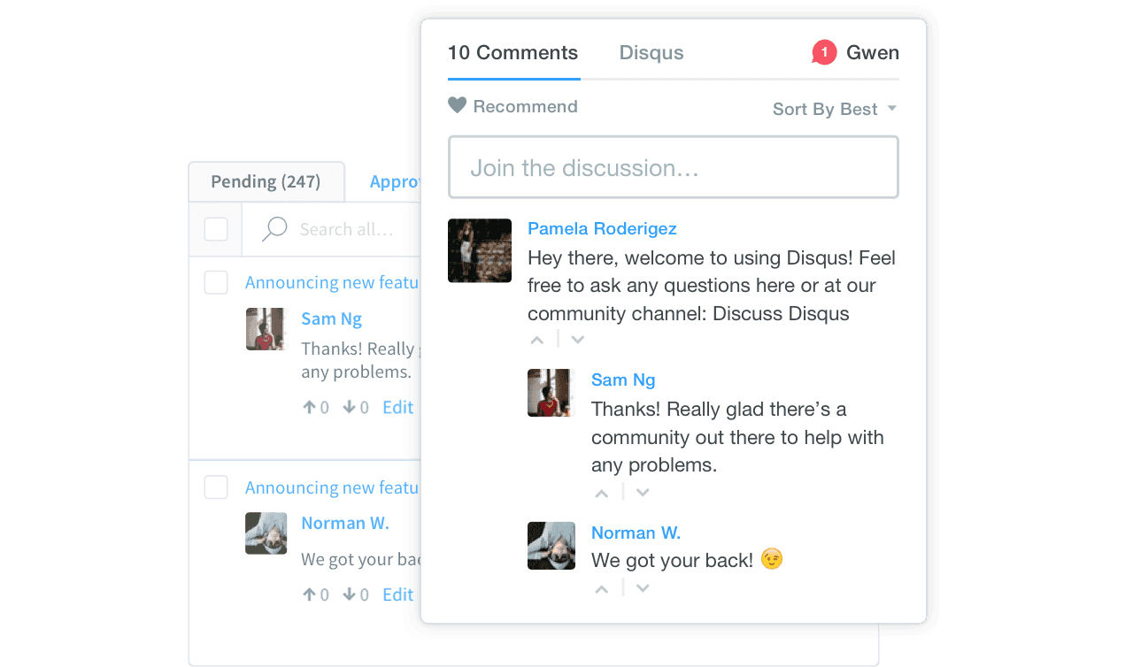
Task: Open Pamela Roderigez's profile name link
Action: tap(602, 228)
